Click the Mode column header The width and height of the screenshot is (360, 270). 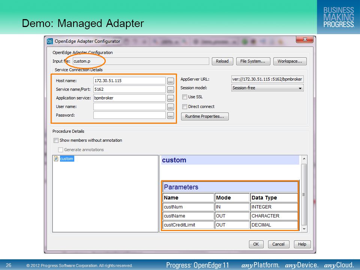pyautogui.click(x=232, y=198)
